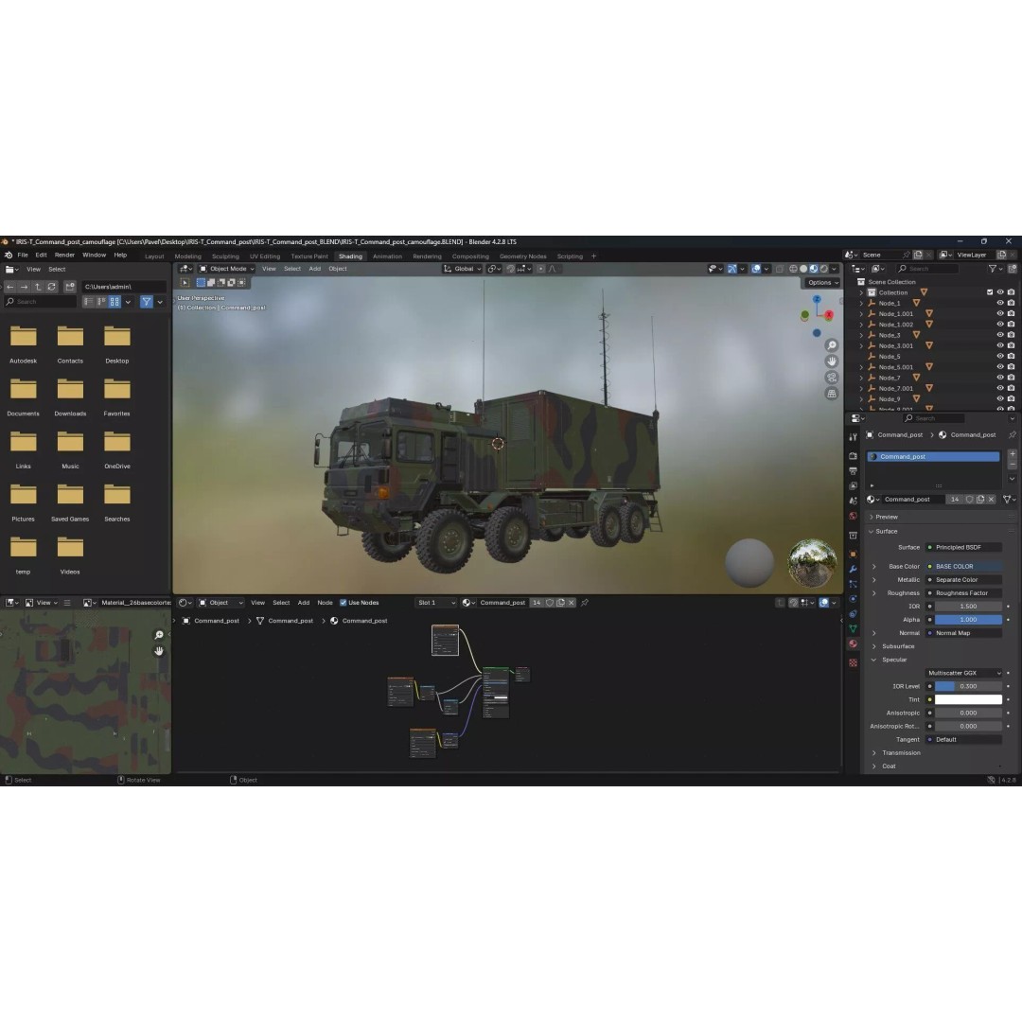Collapse the Specular section
Screen dimensions: 1022x1022
874,660
